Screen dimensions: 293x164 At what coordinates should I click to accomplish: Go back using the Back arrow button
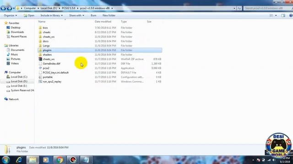click(3, 8)
